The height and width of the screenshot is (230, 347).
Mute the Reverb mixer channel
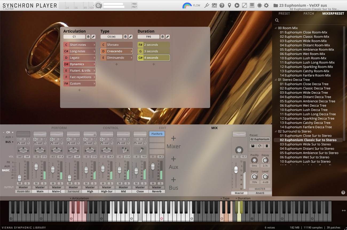(x=152, y=184)
